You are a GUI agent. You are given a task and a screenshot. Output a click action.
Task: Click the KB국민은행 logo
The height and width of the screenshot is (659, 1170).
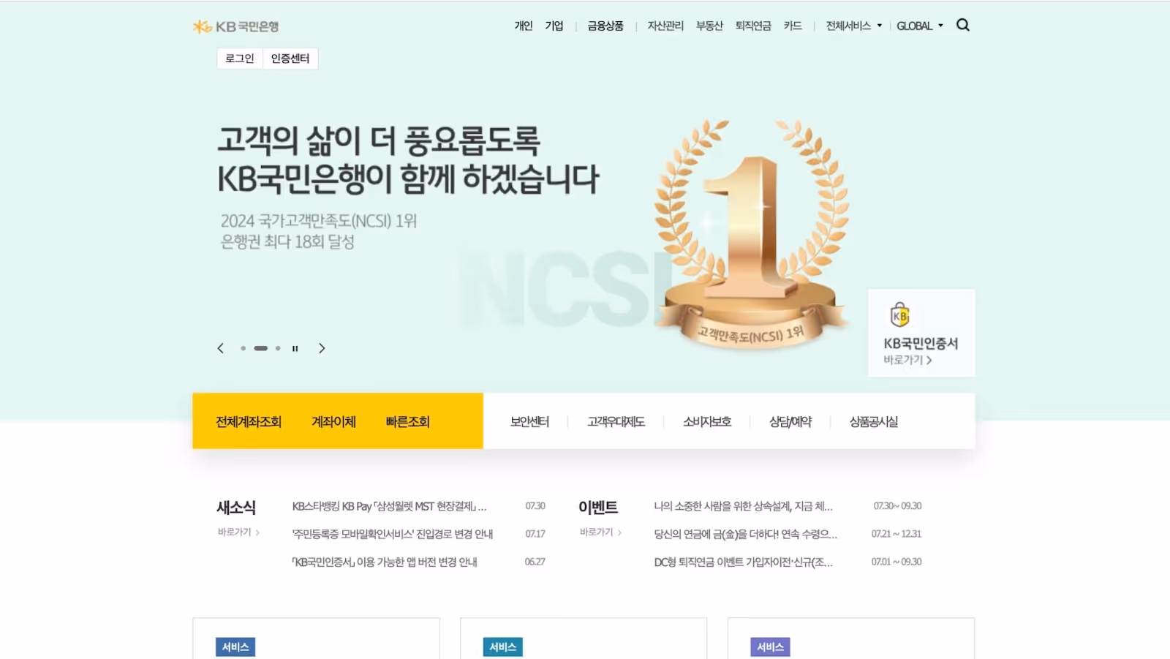[235, 26]
